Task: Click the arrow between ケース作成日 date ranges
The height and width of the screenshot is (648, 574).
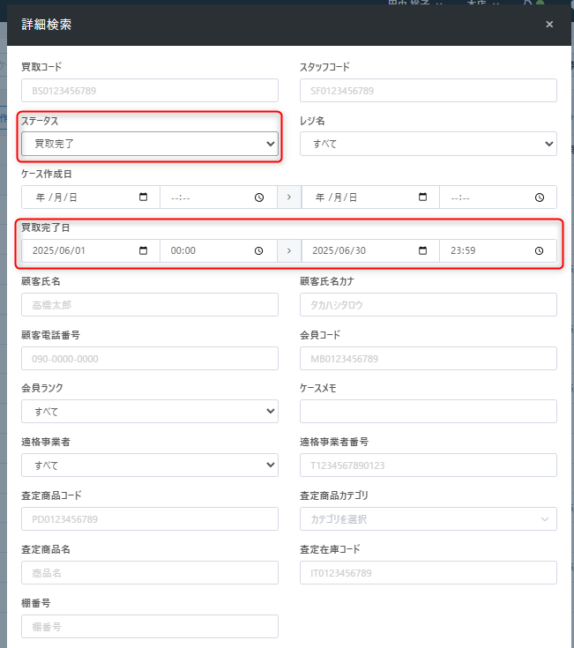Action: point(289,197)
